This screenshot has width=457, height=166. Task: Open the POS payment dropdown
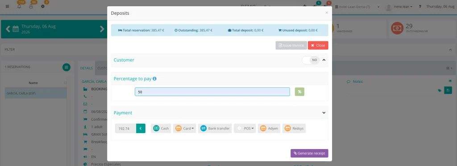tap(245, 128)
